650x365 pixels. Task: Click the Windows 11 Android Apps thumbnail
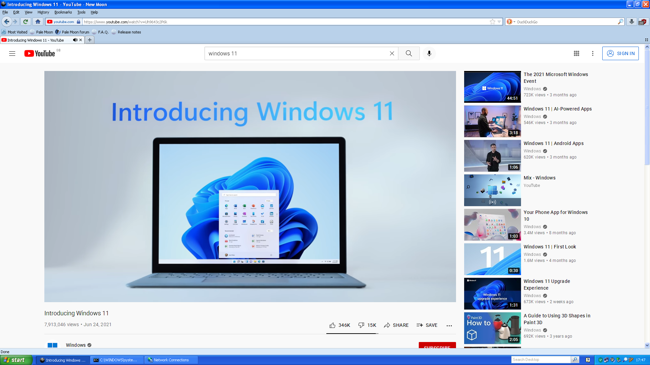click(492, 155)
